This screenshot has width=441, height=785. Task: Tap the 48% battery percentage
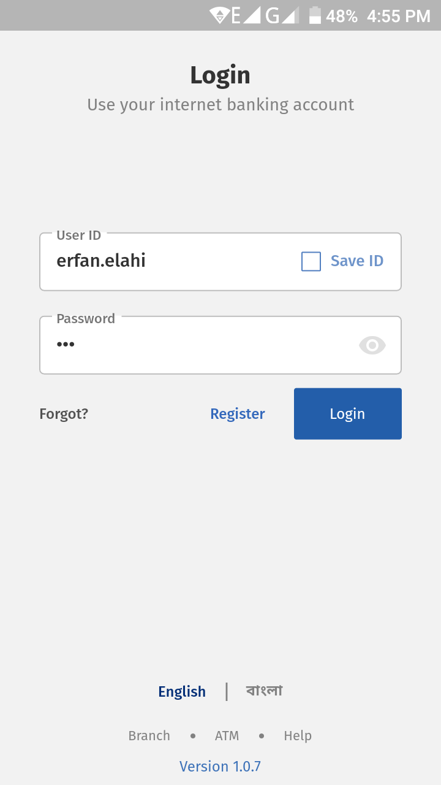(x=342, y=16)
